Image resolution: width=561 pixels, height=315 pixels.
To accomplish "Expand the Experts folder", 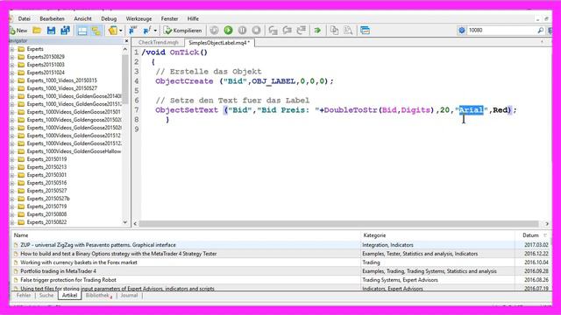I will click(x=11, y=49).
